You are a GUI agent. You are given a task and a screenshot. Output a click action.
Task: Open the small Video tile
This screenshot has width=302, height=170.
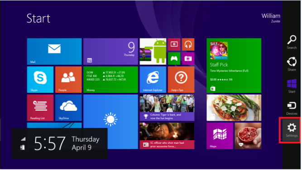pyautogui.click(x=174, y=44)
